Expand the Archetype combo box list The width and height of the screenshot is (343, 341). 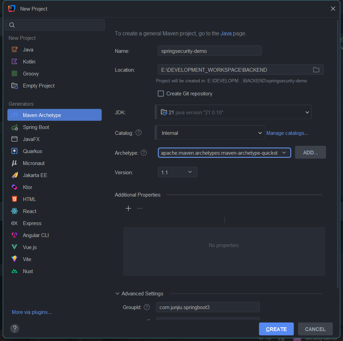tap(284, 153)
